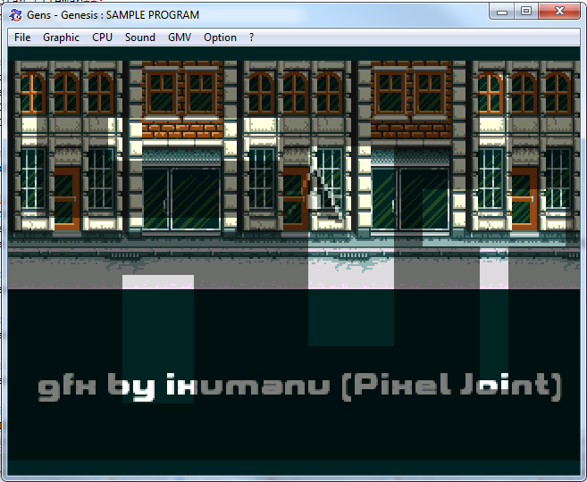The width and height of the screenshot is (587, 482).
Task: Click the window title 'Gens - Genesis : SAMPLE PROGRAM'
Action: click(x=113, y=15)
